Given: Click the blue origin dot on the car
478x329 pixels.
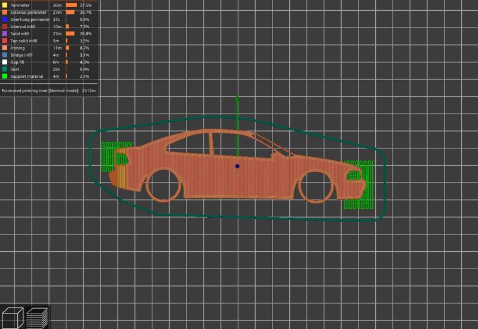Looking at the screenshot, I should 237,166.
